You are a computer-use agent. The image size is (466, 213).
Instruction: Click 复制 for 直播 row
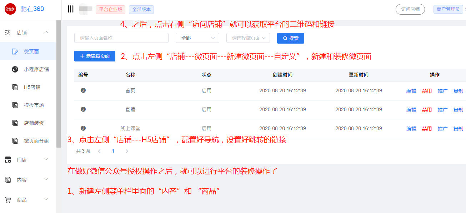click(458, 110)
